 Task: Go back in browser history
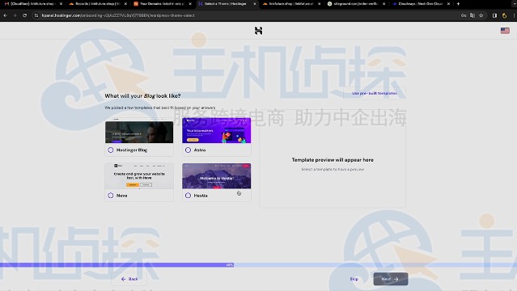tap(6, 15)
